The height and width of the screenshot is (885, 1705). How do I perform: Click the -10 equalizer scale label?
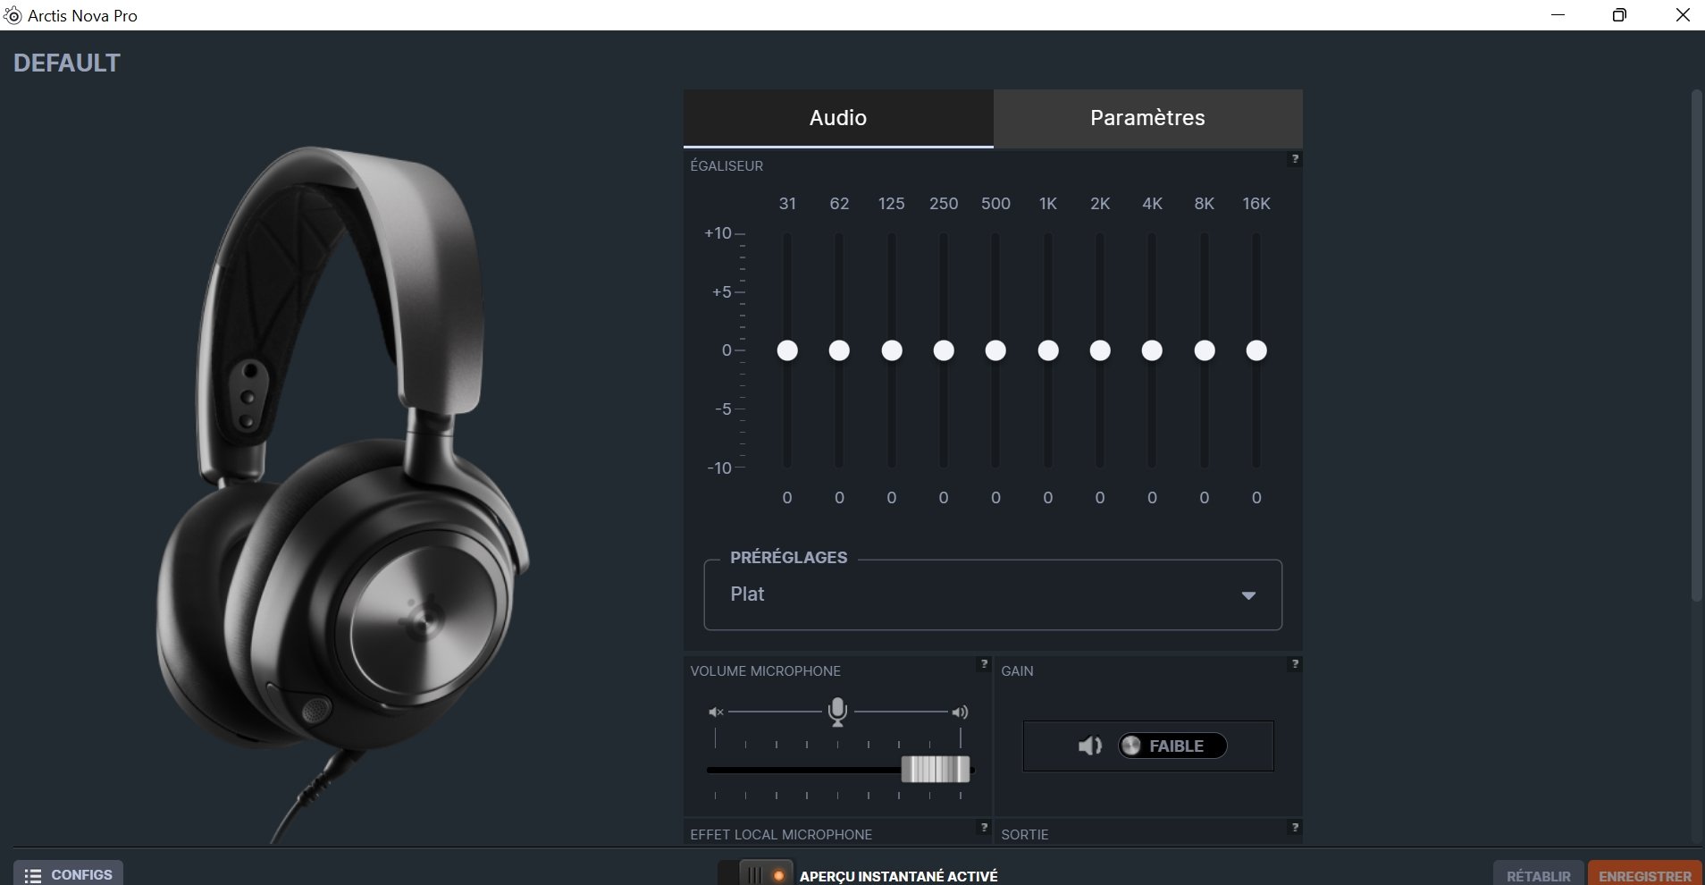(719, 468)
